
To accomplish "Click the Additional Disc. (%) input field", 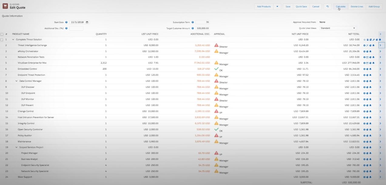I will 76,28.
